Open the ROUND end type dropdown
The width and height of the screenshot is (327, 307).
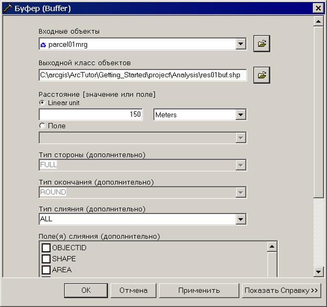[x=241, y=192]
